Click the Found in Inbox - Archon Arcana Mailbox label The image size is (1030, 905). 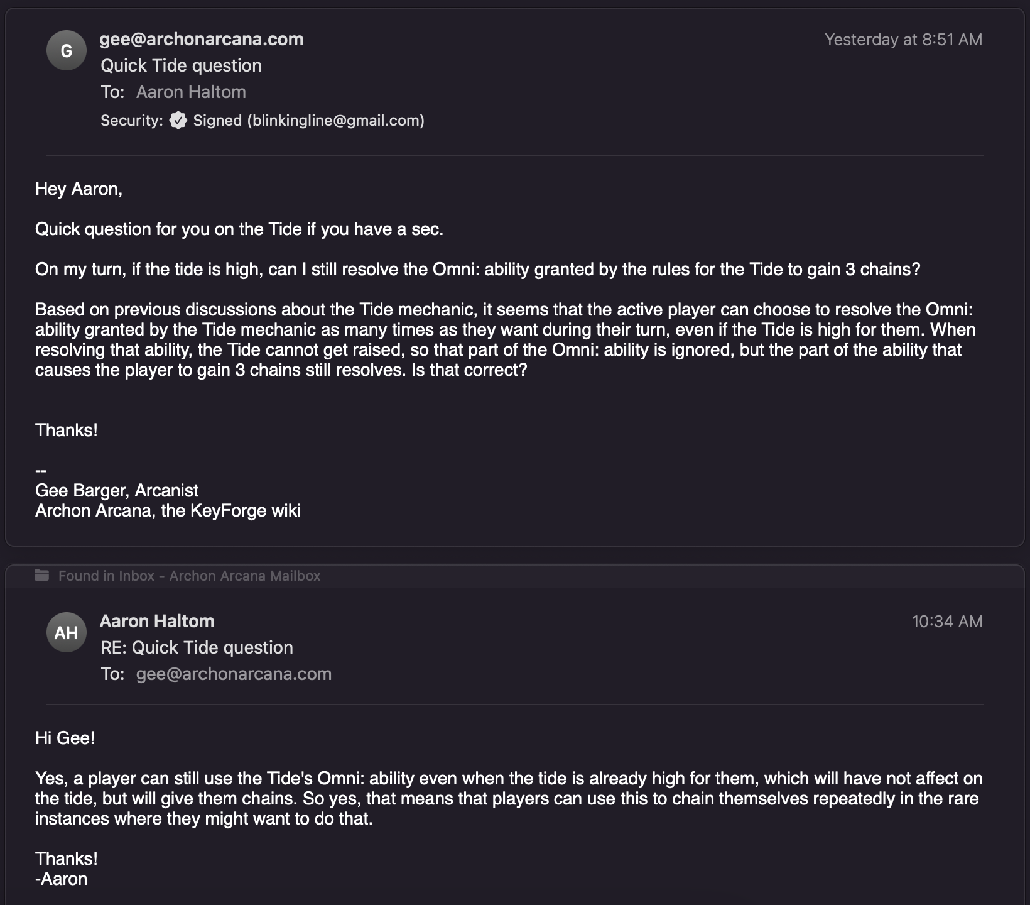coord(189,576)
